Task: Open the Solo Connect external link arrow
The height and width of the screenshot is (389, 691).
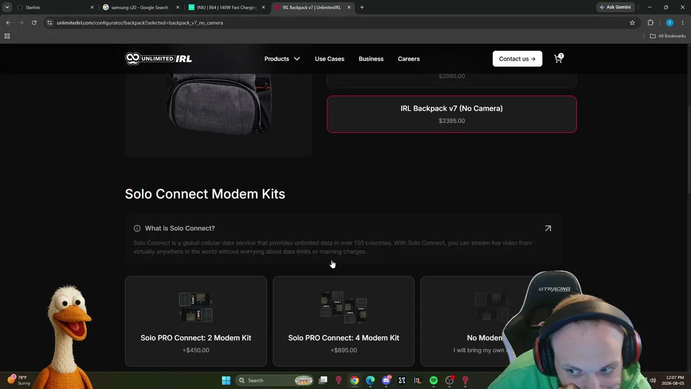Action: click(548, 229)
